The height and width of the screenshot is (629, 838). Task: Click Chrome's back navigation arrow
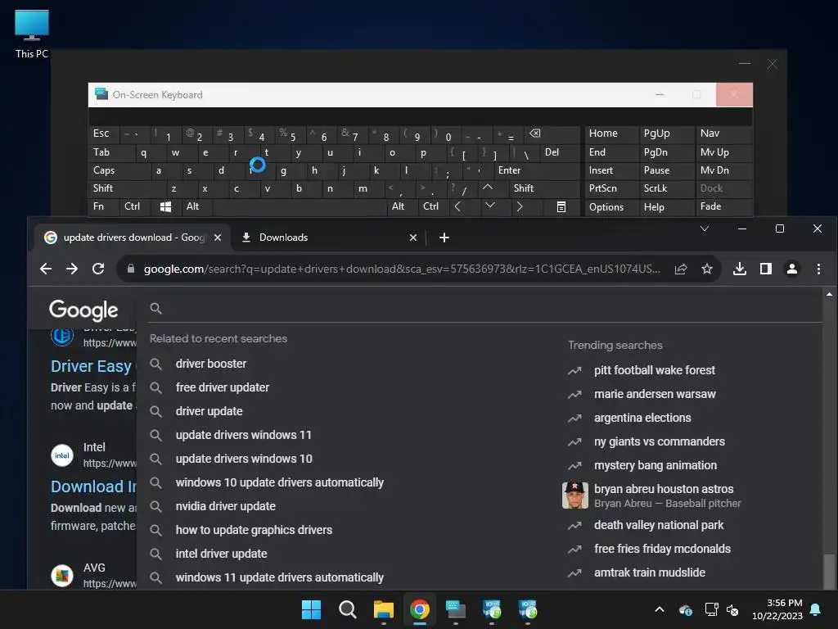tap(46, 269)
